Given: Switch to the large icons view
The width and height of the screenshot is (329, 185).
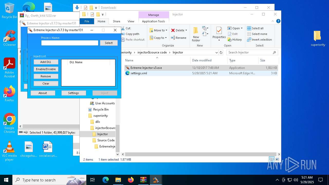Looking at the screenshot, I should coord(277,159).
